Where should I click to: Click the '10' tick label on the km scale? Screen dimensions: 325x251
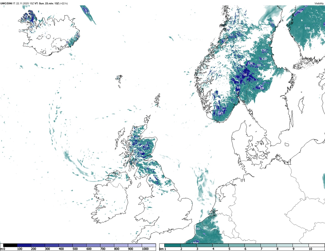pyautogui.click(x=311, y=249)
